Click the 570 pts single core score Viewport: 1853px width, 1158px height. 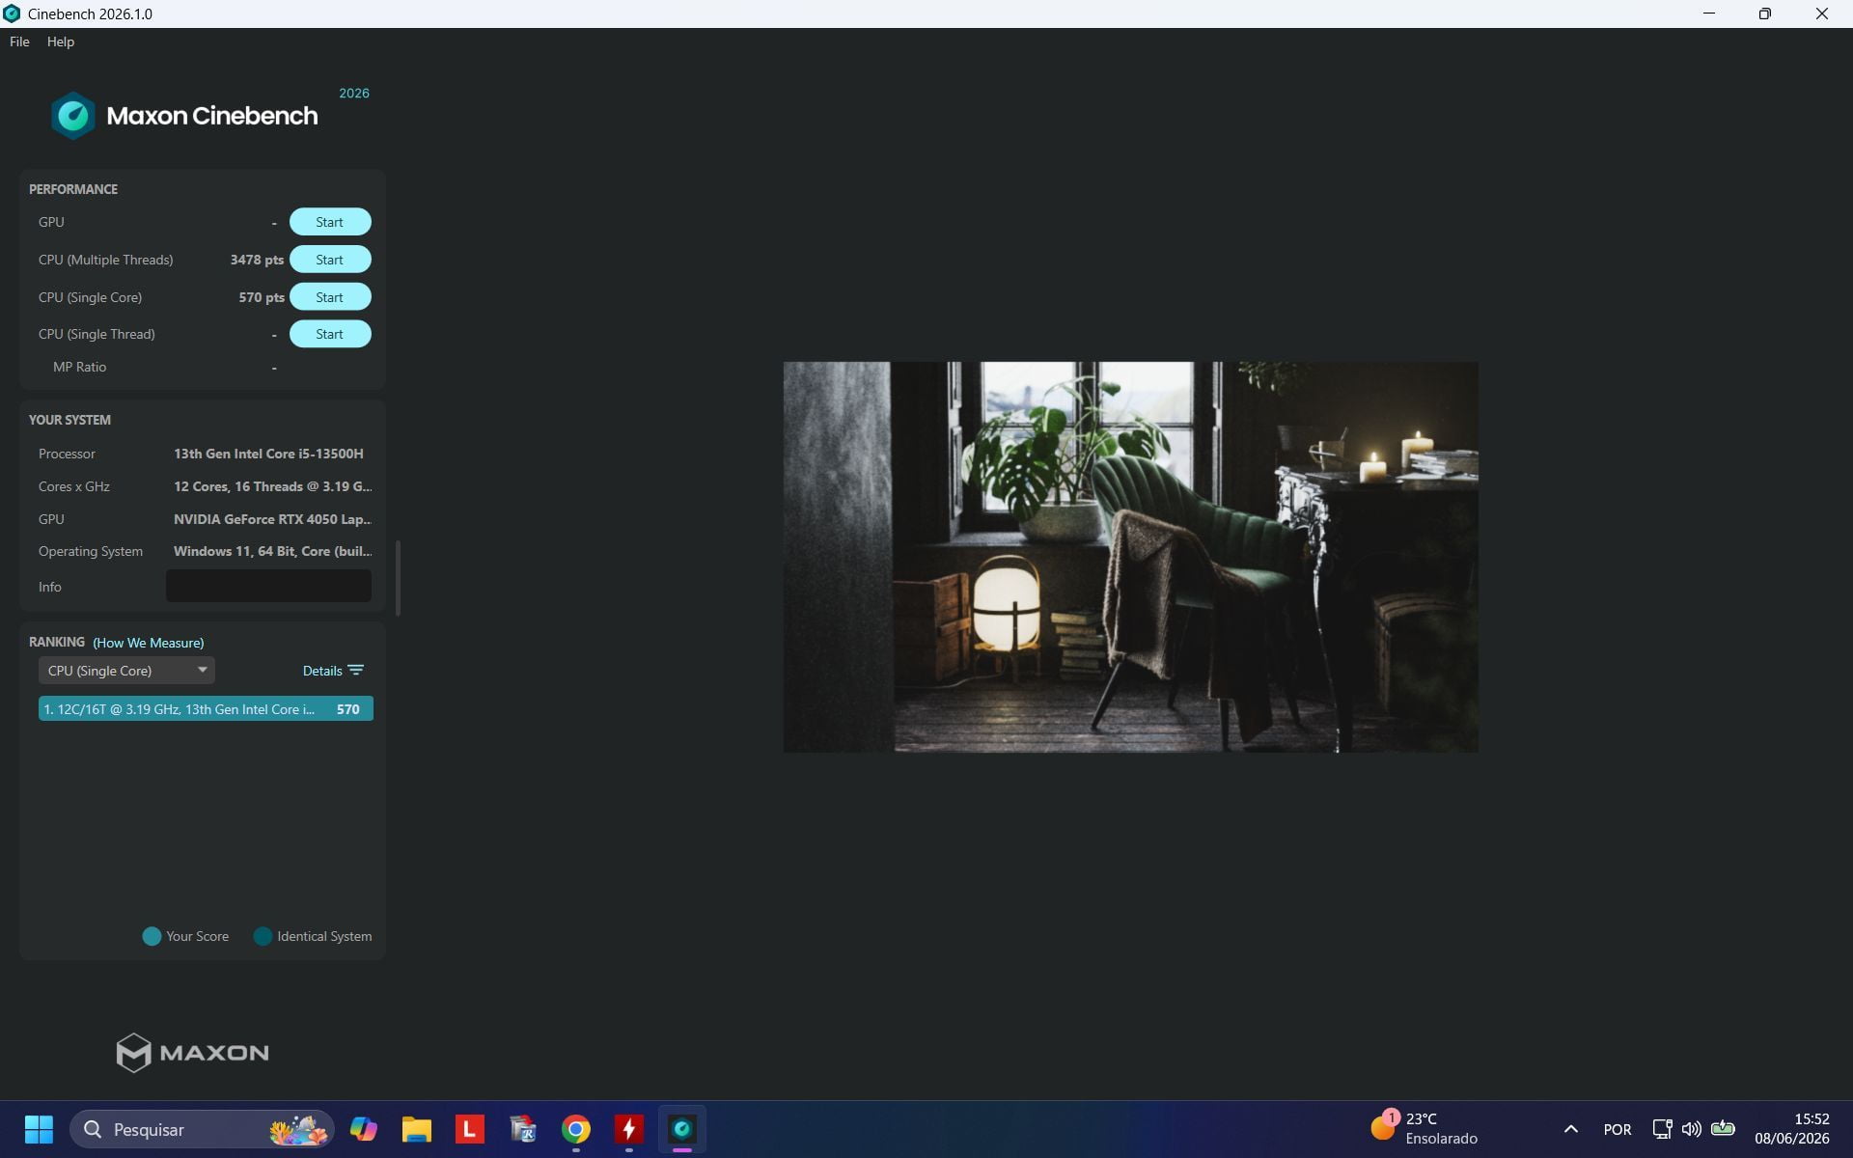click(x=262, y=297)
